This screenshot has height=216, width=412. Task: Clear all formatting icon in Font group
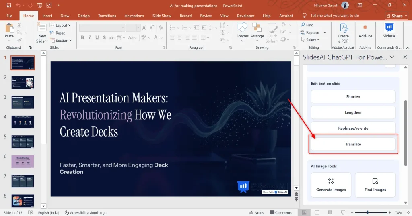(x=161, y=28)
